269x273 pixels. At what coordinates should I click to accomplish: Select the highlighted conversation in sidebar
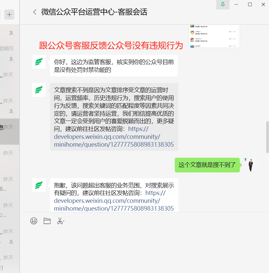9,132
